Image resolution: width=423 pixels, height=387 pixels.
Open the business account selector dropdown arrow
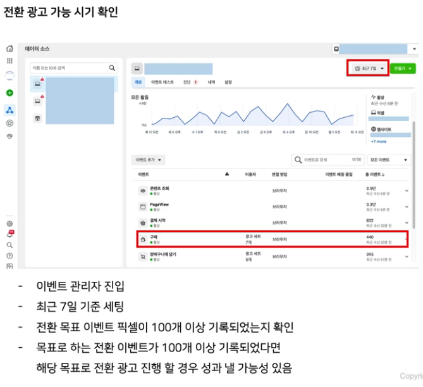(414, 49)
